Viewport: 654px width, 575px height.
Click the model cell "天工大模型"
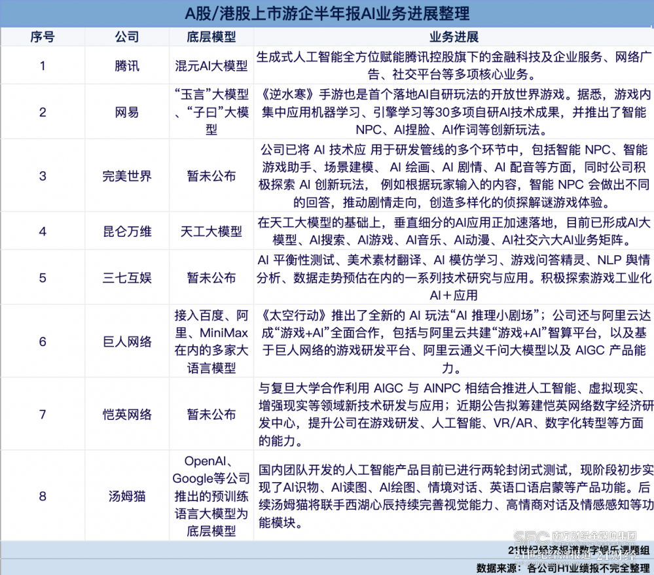tap(211, 232)
